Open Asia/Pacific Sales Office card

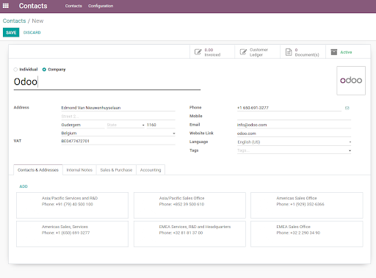coord(189,205)
